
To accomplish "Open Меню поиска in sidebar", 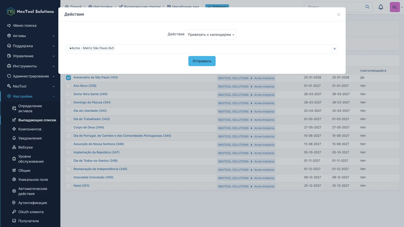I will [x=25, y=25].
